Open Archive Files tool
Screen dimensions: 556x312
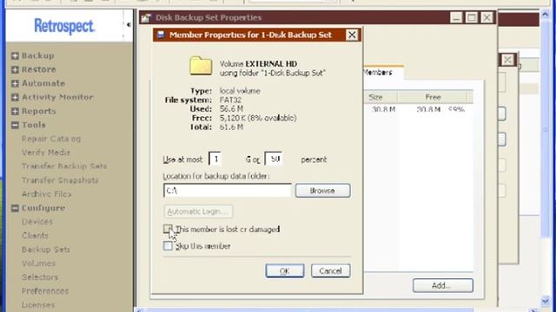pyautogui.click(x=46, y=194)
